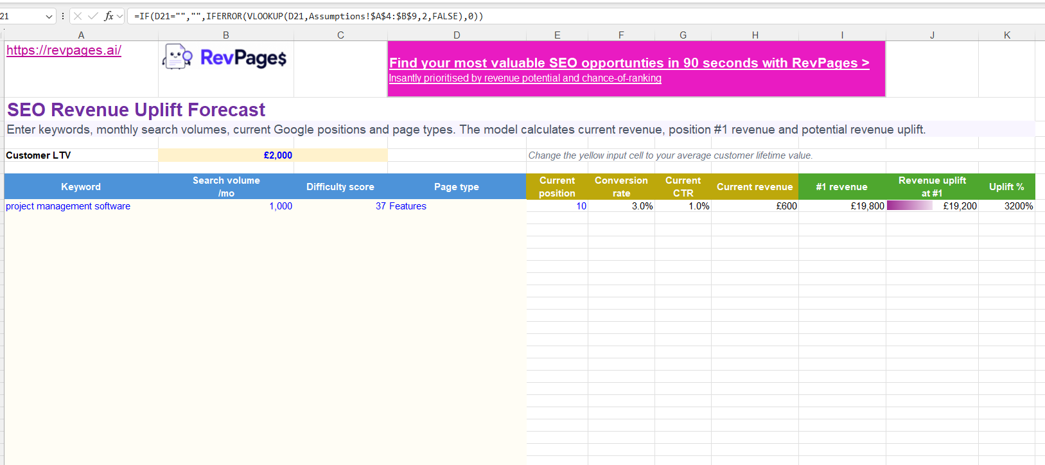Click 'Insanely prioritised by revenue potential' link

[525, 78]
